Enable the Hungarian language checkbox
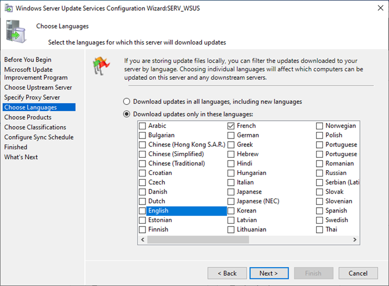The height and width of the screenshot is (286, 389). coord(231,173)
